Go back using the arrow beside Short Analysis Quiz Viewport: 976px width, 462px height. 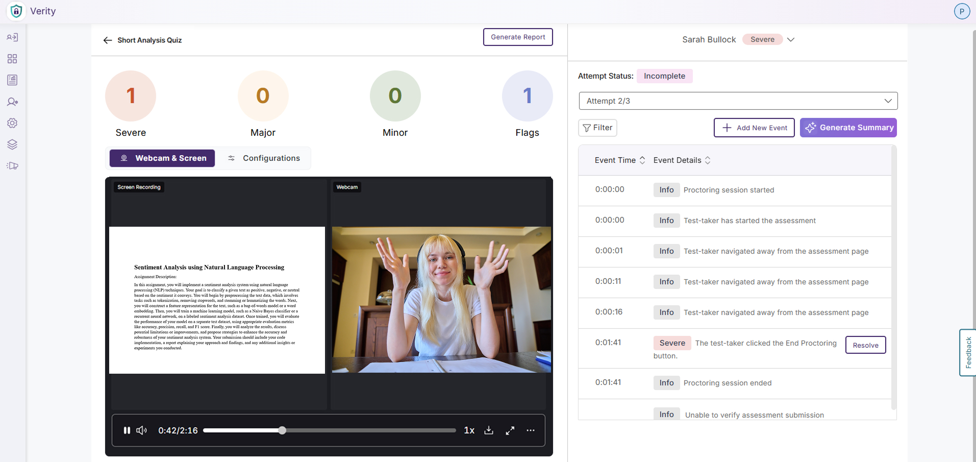108,40
